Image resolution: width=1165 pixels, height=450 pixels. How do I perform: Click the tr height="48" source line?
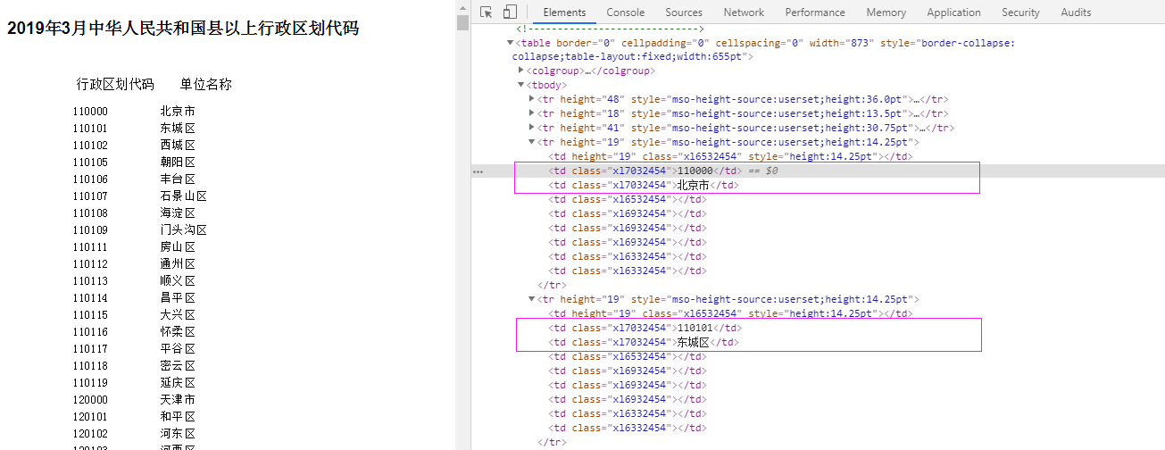743,99
